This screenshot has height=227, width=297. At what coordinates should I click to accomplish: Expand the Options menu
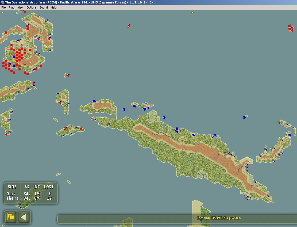31,7
